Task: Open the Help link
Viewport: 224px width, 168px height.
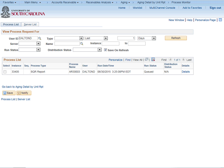Action: click(189, 20)
